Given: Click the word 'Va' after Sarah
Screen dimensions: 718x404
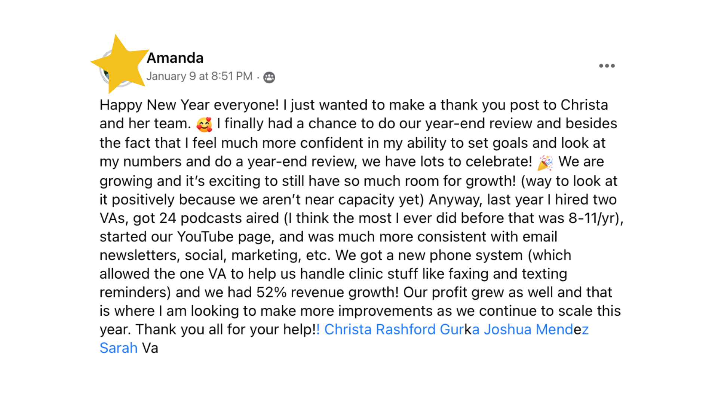Looking at the screenshot, I should 150,348.
